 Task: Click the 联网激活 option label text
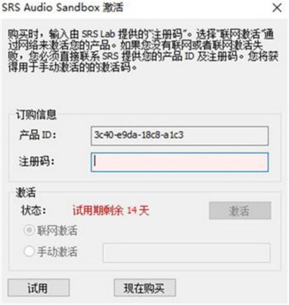(x=57, y=231)
